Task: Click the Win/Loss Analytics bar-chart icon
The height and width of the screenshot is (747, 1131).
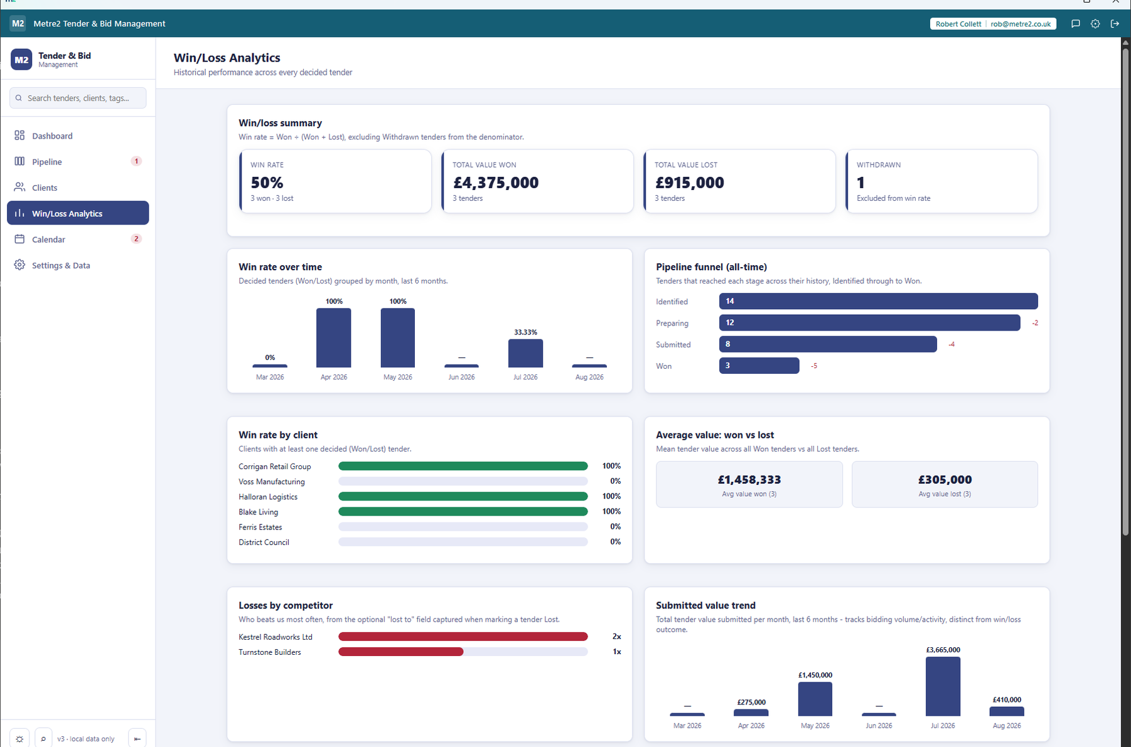Action: 19,213
